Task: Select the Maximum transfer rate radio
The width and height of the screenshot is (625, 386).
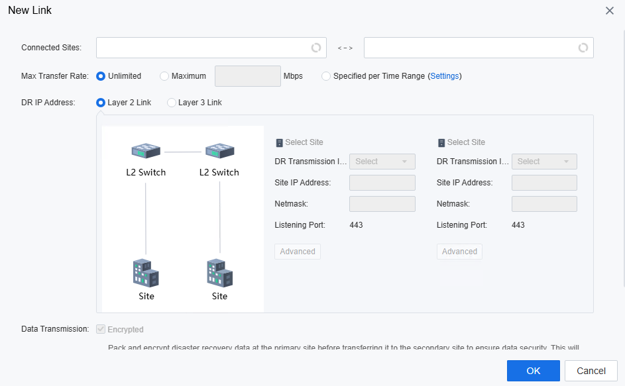Action: point(164,76)
